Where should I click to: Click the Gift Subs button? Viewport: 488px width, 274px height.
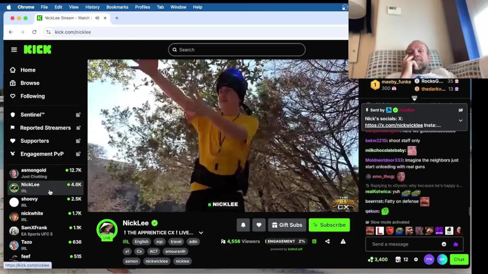pyautogui.click(x=287, y=225)
